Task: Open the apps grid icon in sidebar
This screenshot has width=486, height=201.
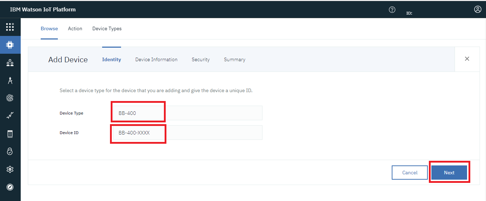Action: pos(10,27)
